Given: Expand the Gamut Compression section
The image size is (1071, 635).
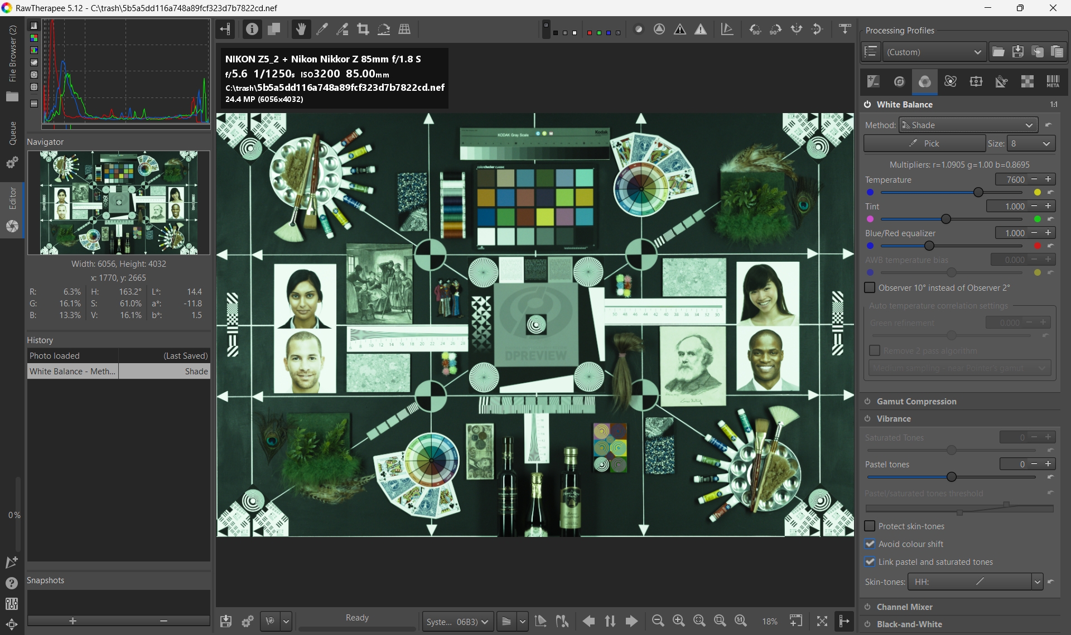Looking at the screenshot, I should click(x=916, y=401).
